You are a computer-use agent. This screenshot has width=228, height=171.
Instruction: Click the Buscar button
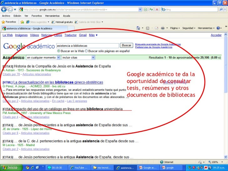[127, 45]
